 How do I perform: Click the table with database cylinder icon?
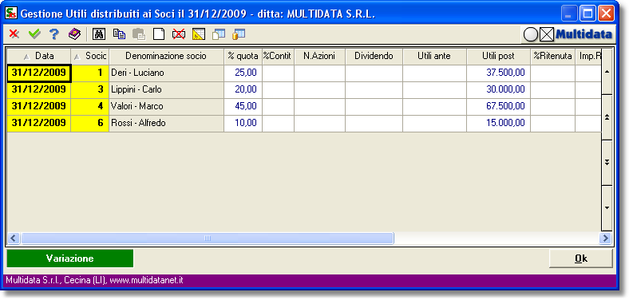(239, 34)
